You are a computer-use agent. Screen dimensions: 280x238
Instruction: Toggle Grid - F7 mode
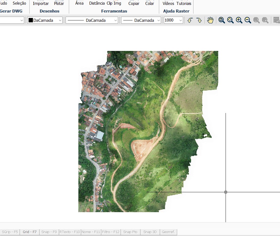(29, 232)
